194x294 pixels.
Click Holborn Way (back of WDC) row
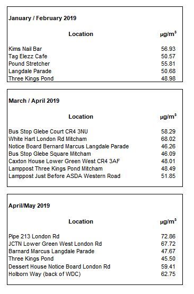(x=92, y=274)
